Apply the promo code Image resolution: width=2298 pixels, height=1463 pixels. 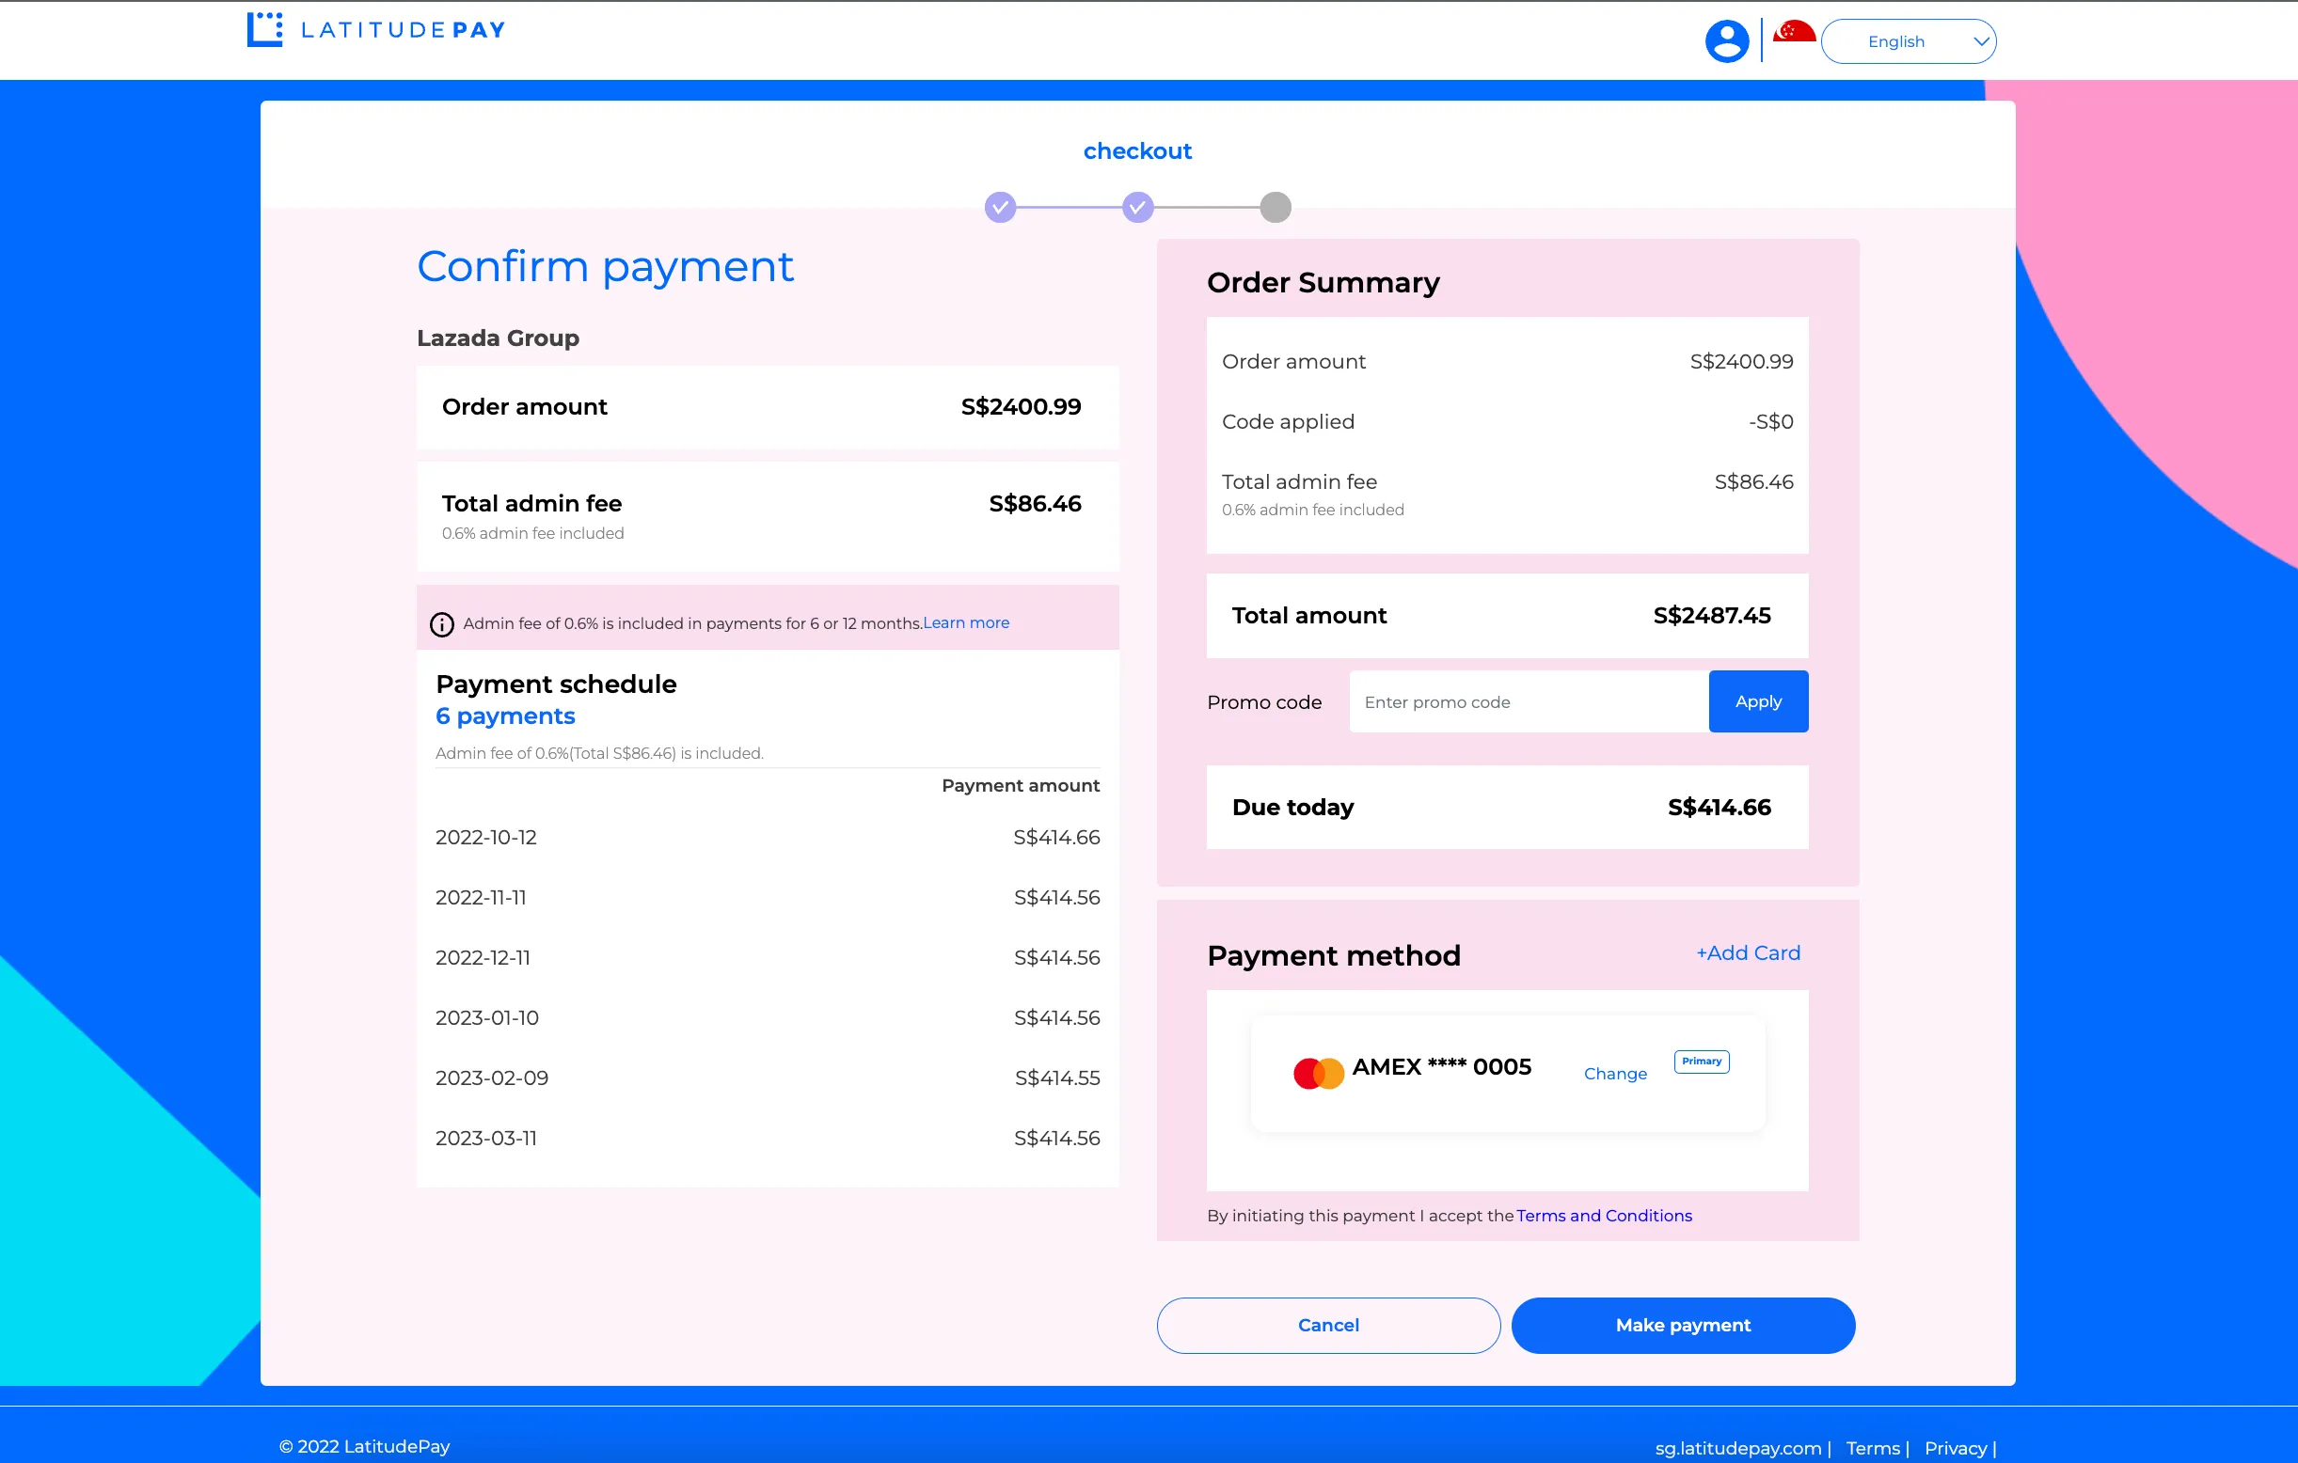(x=1758, y=702)
